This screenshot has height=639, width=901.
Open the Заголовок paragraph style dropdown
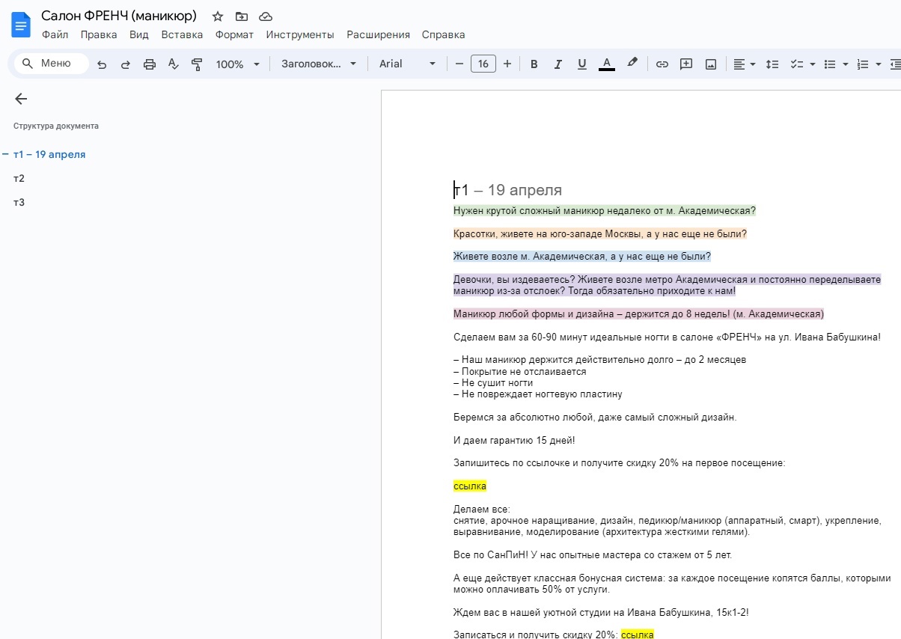click(319, 64)
